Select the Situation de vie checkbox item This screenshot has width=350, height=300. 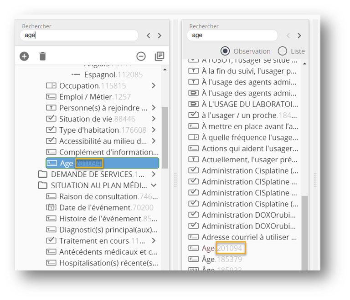tap(97, 119)
